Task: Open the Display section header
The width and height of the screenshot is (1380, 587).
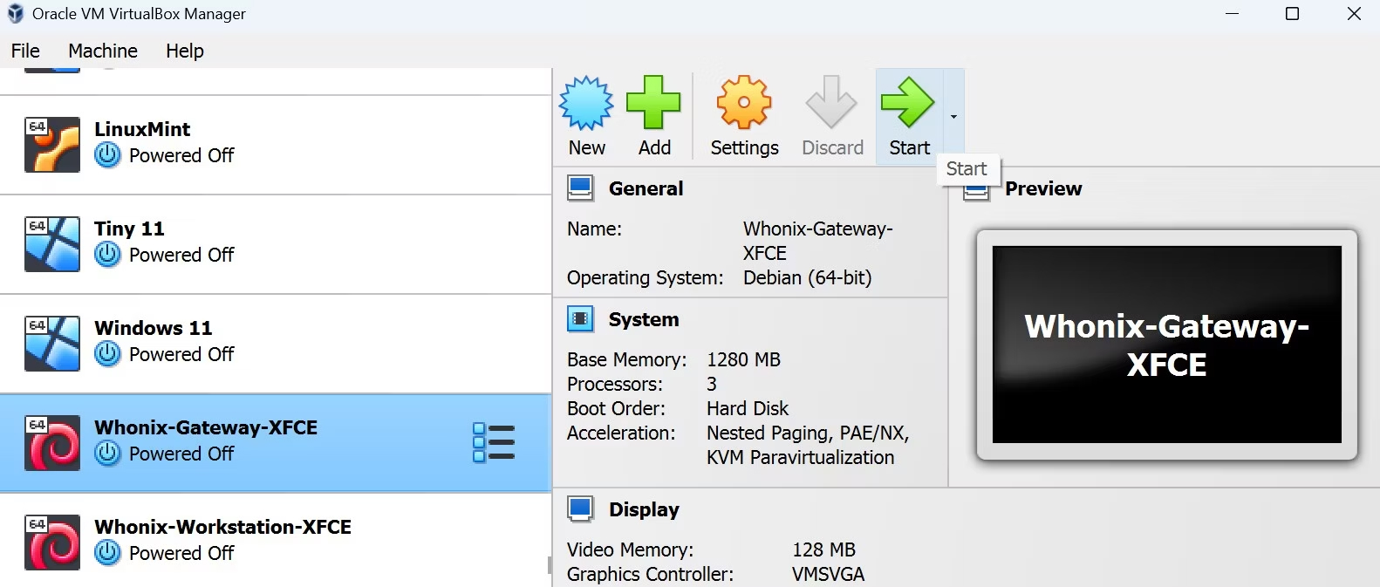Action: [644, 509]
